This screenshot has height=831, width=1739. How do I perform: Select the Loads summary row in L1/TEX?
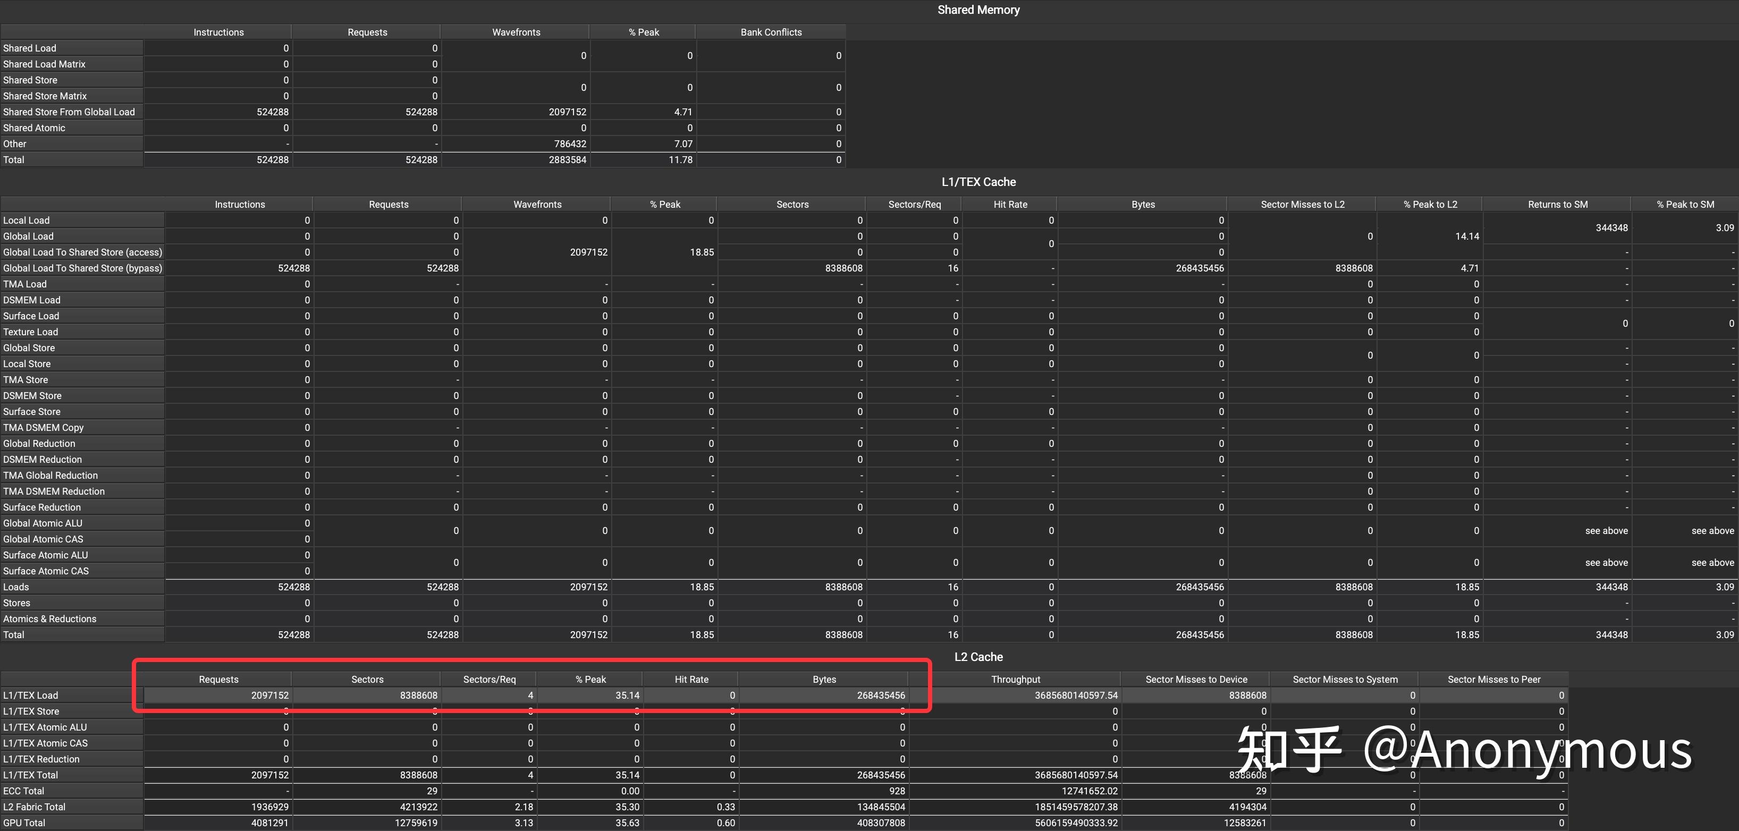coord(16,587)
